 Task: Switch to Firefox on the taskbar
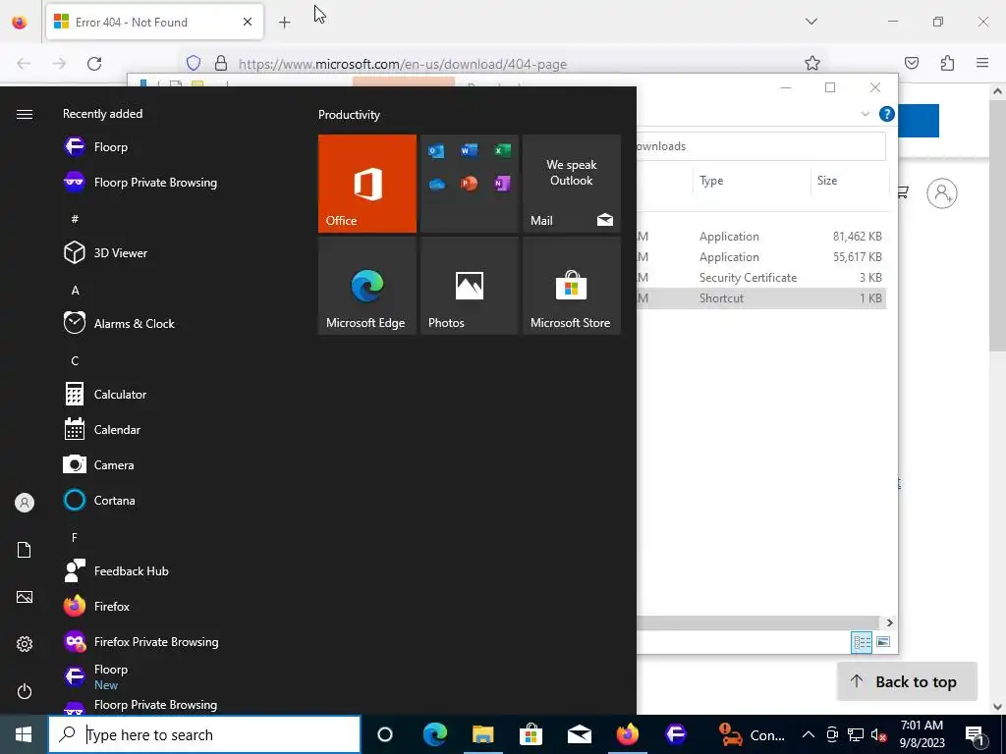[628, 734]
